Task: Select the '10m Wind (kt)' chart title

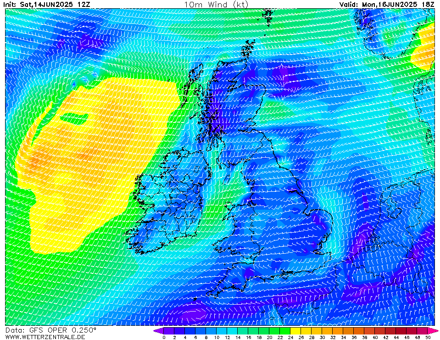Action: [216, 5]
